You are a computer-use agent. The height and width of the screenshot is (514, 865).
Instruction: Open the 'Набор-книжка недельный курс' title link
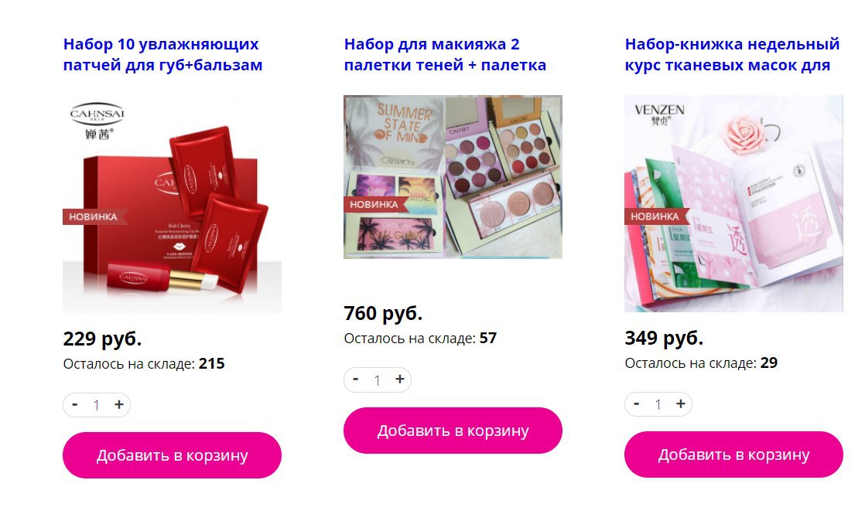pyautogui.click(x=732, y=55)
